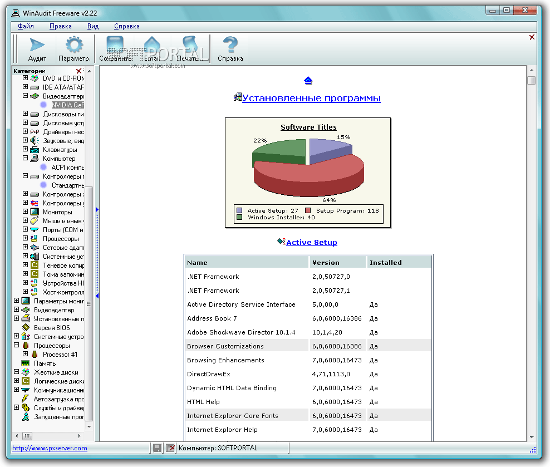Collapse the Жесткие диски node
550x467 pixels.
coord(17,372)
